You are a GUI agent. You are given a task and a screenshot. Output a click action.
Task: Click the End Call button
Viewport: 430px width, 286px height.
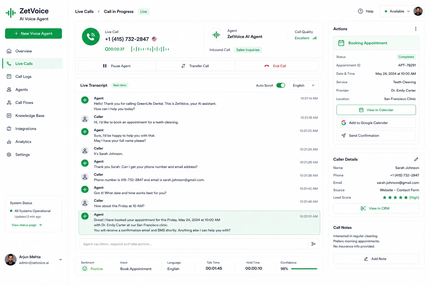277,66
